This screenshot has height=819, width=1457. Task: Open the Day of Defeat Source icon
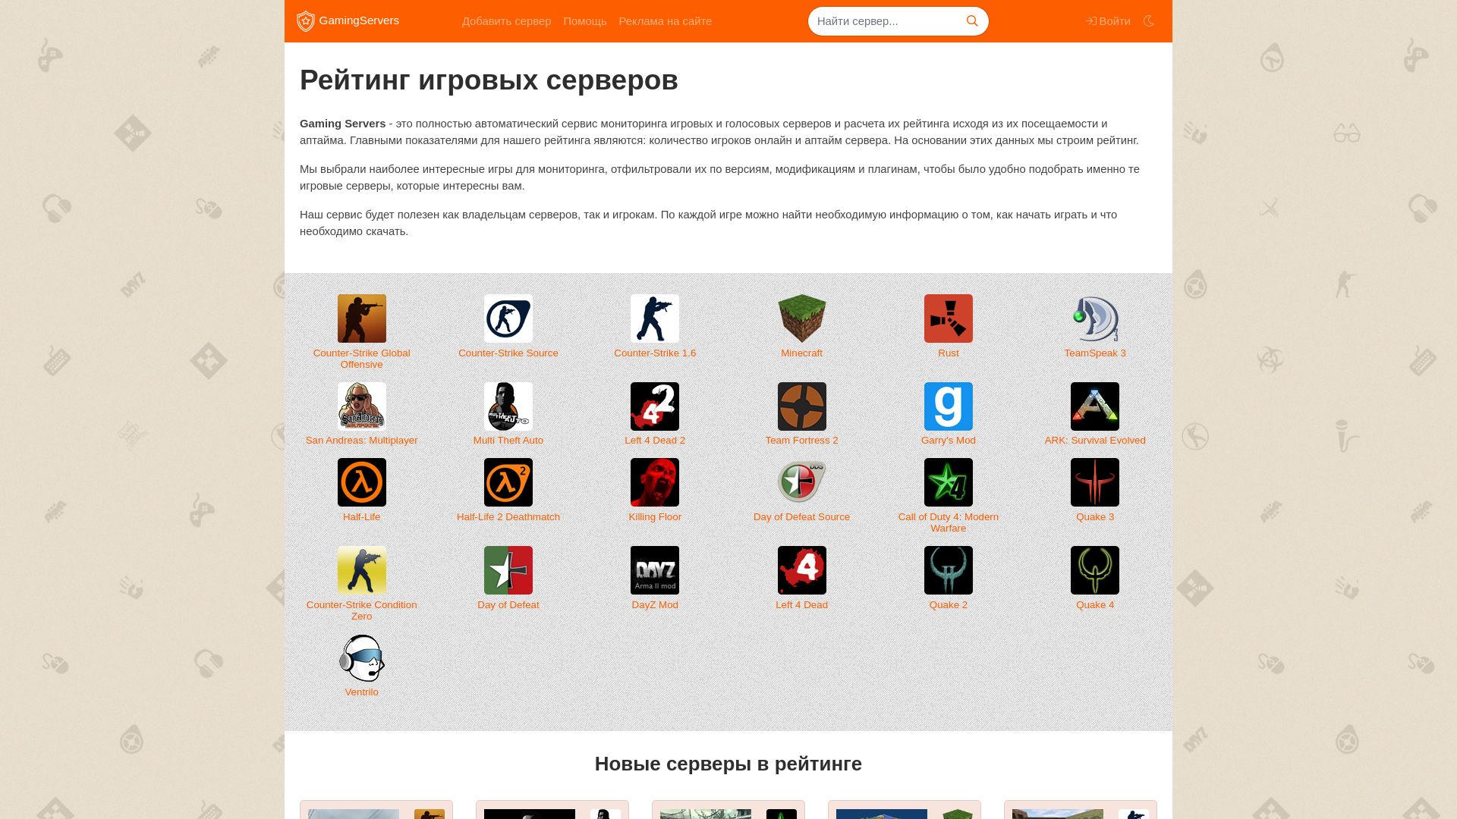pyautogui.click(x=802, y=482)
